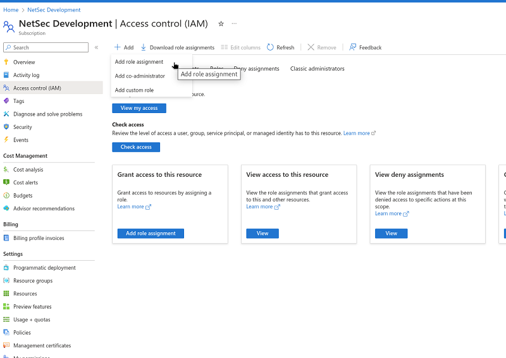This screenshot has height=358, width=506.
Task: Open Activity log icon in sidebar
Action: tap(6, 75)
